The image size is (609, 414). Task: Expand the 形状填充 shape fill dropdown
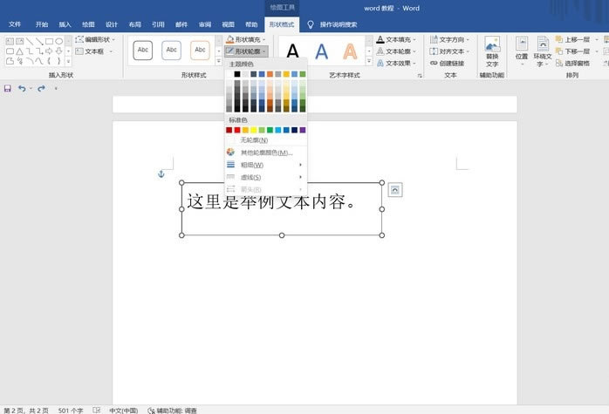247,39
